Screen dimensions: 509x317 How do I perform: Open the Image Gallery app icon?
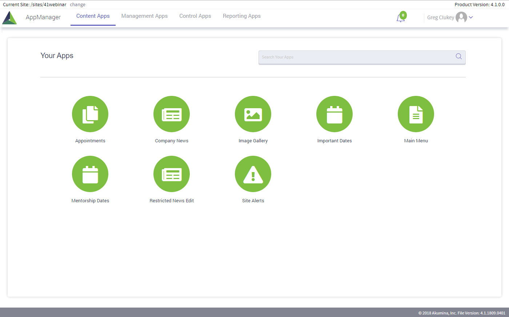[253, 114]
